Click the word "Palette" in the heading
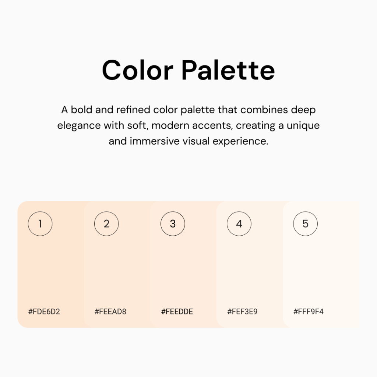The width and height of the screenshot is (377, 377). 228,70
